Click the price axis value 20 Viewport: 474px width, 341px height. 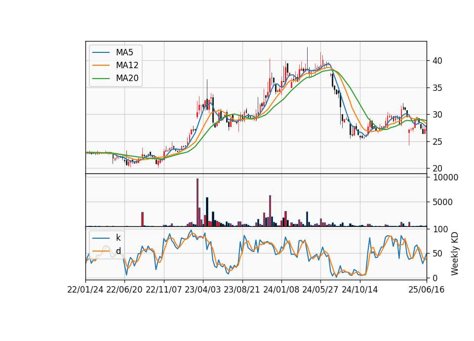coord(437,169)
